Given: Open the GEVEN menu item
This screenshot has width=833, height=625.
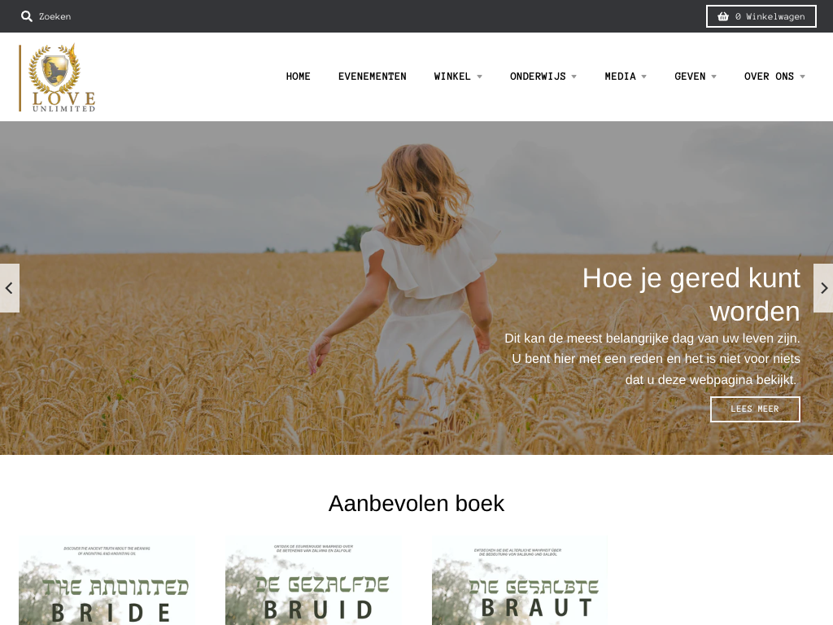Looking at the screenshot, I should (x=690, y=76).
